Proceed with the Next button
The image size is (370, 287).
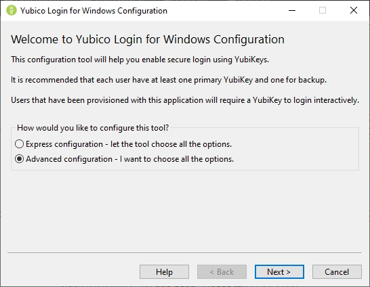[279, 272]
